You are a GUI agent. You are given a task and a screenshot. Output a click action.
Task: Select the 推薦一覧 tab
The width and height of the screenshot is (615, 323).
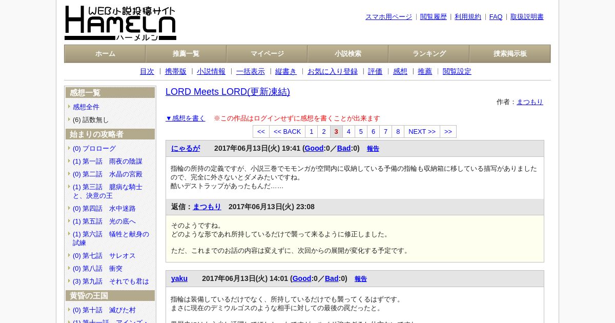(186, 54)
